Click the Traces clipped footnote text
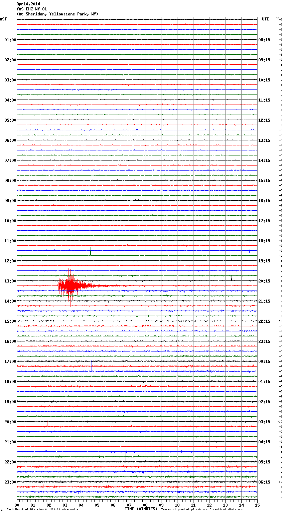 click(x=202, y=509)
